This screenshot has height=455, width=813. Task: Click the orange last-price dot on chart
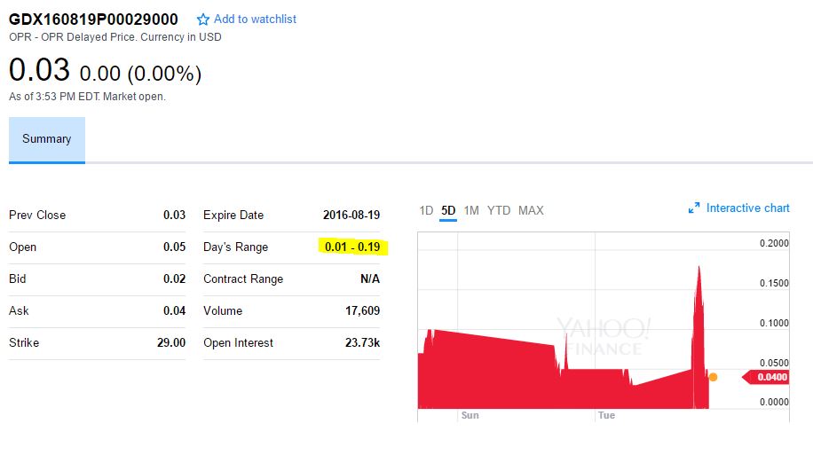(x=713, y=377)
